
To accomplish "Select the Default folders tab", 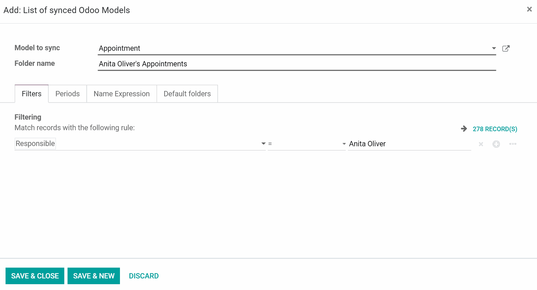I will click(x=187, y=94).
